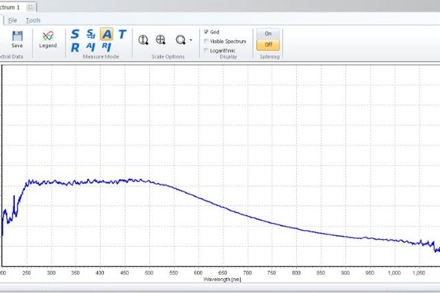Select the AI measure mode icon
Image resolution: width=440 pixels, height=293 pixels.
coord(90,47)
